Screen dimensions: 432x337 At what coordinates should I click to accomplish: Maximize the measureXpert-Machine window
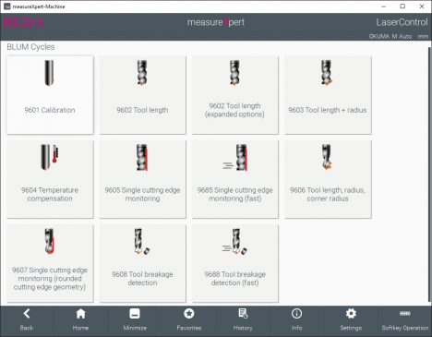pyautogui.click(x=402, y=6)
